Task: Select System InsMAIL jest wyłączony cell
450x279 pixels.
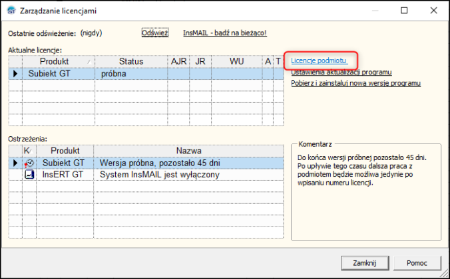Action: pos(188,175)
